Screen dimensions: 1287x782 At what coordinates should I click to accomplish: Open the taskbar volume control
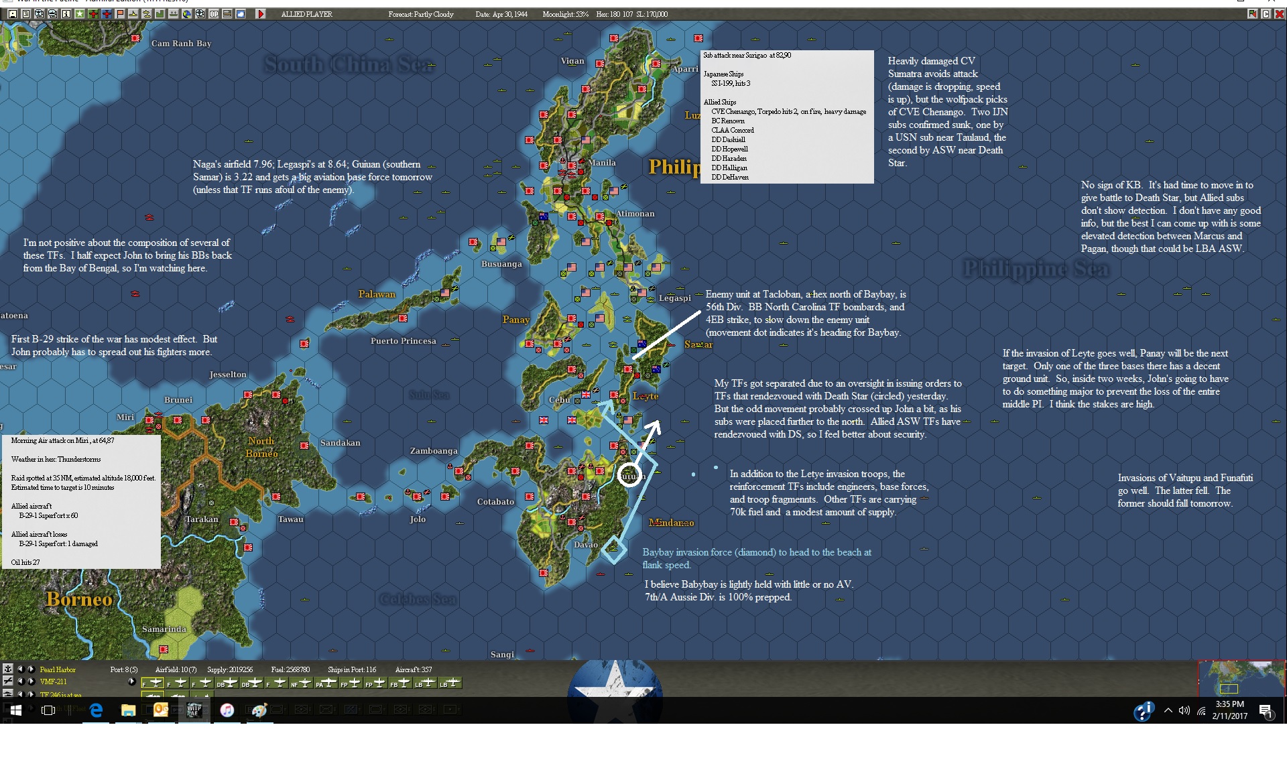pos(1184,710)
